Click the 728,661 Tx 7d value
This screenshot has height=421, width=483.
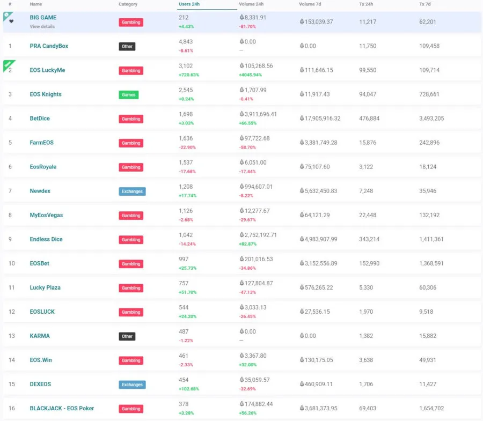point(429,94)
